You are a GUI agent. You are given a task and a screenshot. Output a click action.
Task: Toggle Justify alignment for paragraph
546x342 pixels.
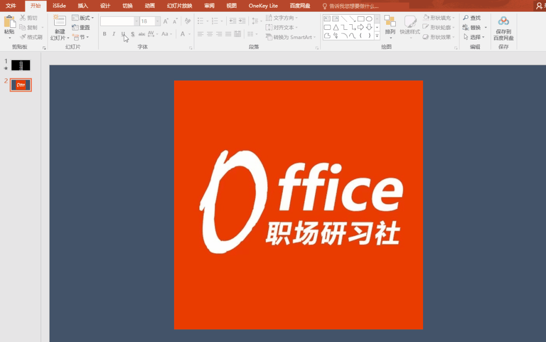[228, 34]
